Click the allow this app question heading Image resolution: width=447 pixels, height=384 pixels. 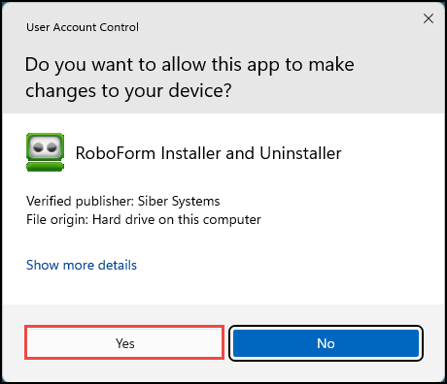click(x=189, y=78)
